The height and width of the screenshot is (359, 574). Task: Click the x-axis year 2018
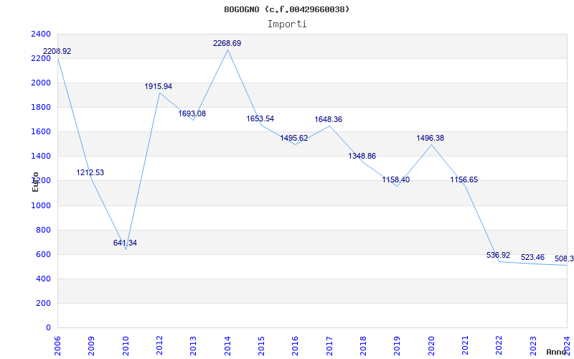pos(363,345)
